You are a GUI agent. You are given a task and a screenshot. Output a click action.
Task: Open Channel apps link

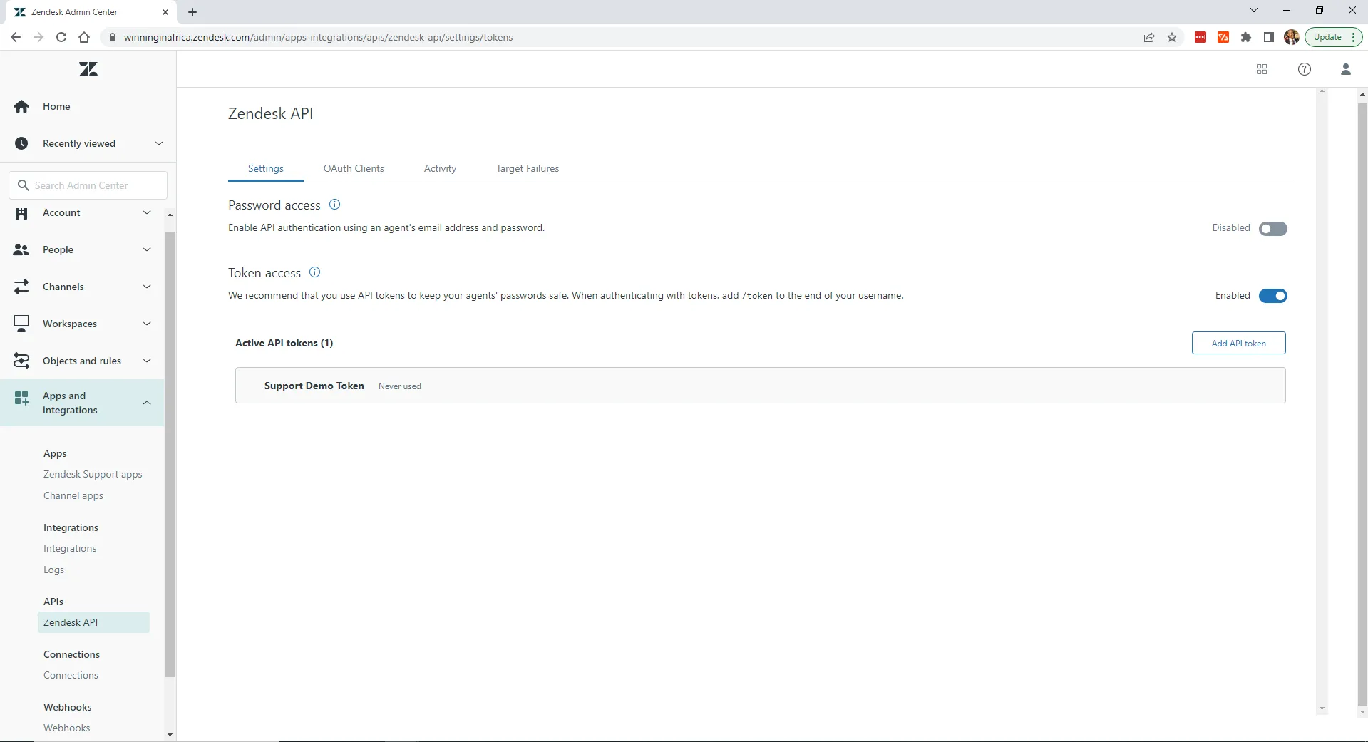(73, 495)
